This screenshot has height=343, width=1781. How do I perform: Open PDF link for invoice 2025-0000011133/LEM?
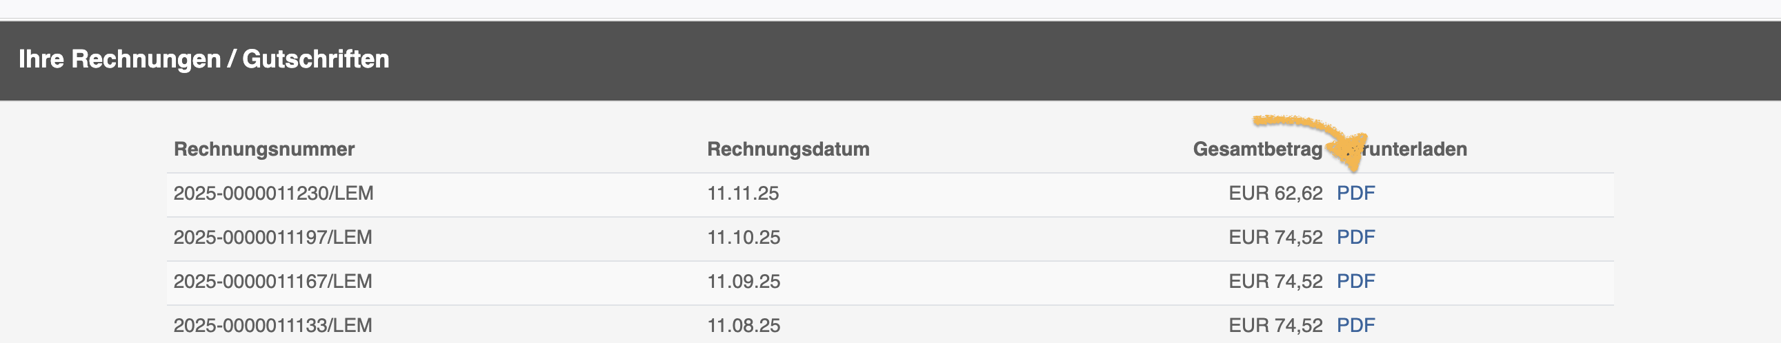[1355, 325]
